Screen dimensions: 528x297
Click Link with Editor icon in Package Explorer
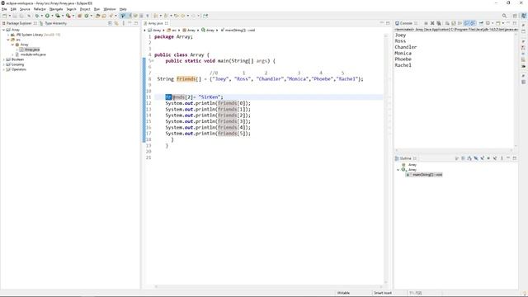point(116,23)
